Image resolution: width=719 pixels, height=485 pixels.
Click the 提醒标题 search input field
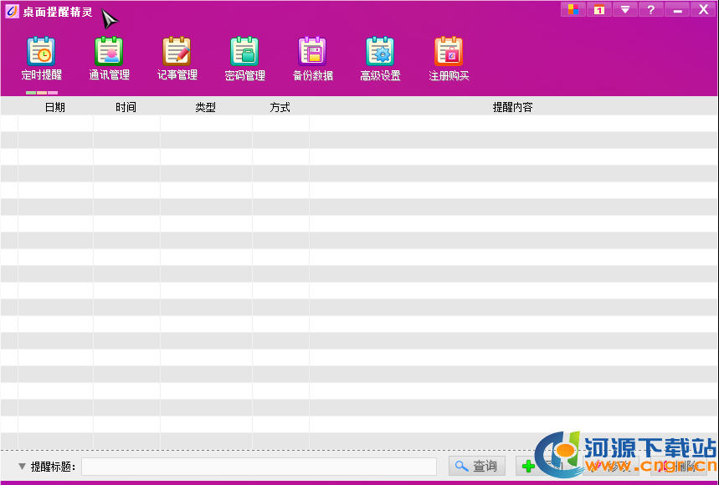(x=258, y=467)
